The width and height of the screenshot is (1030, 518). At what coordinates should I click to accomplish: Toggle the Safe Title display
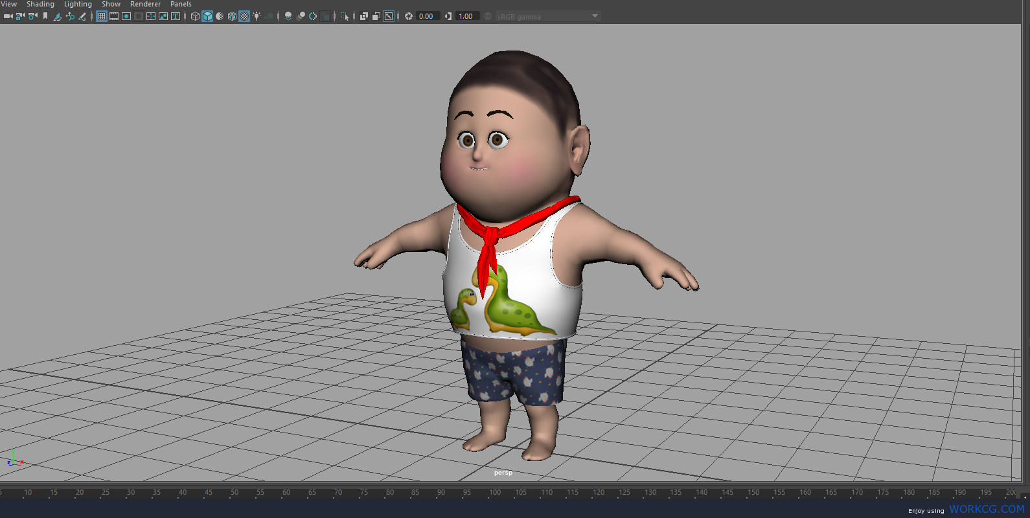[x=176, y=16]
